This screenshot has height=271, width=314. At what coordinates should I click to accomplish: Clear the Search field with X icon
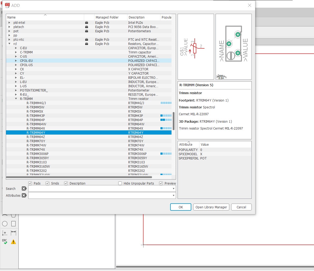(24, 189)
